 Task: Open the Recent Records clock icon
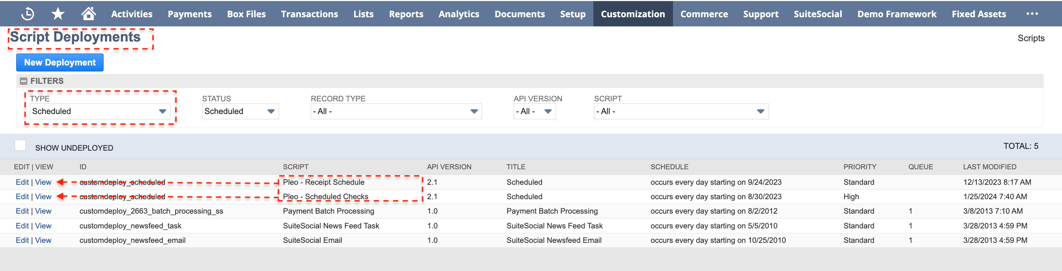(x=27, y=14)
